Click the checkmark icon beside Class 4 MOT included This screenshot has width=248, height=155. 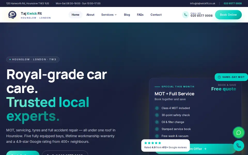click(x=157, y=108)
